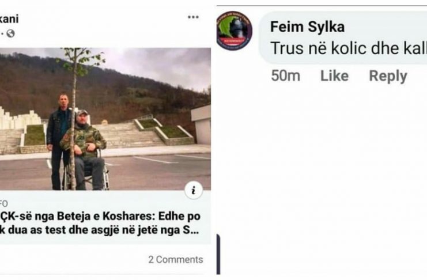Tap the info "i" icon on the photo

tap(194, 190)
